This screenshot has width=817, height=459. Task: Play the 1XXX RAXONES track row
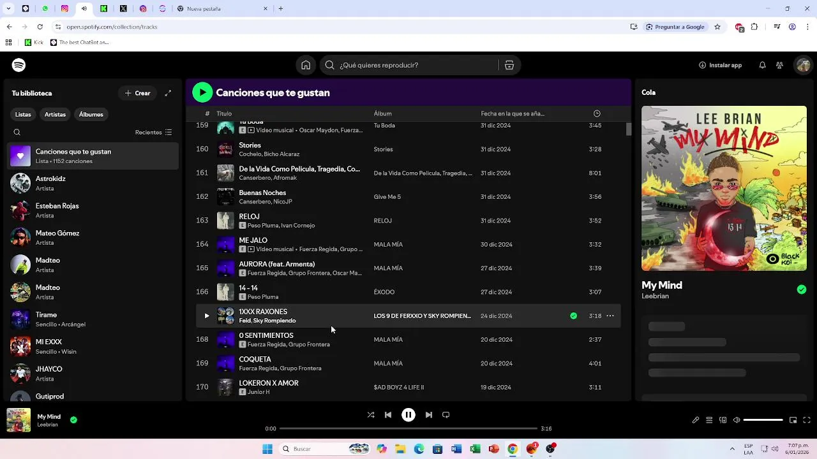[x=206, y=316]
